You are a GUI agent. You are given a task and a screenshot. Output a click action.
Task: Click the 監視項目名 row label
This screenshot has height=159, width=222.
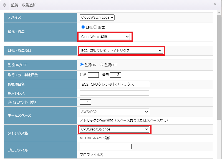tap(16, 84)
